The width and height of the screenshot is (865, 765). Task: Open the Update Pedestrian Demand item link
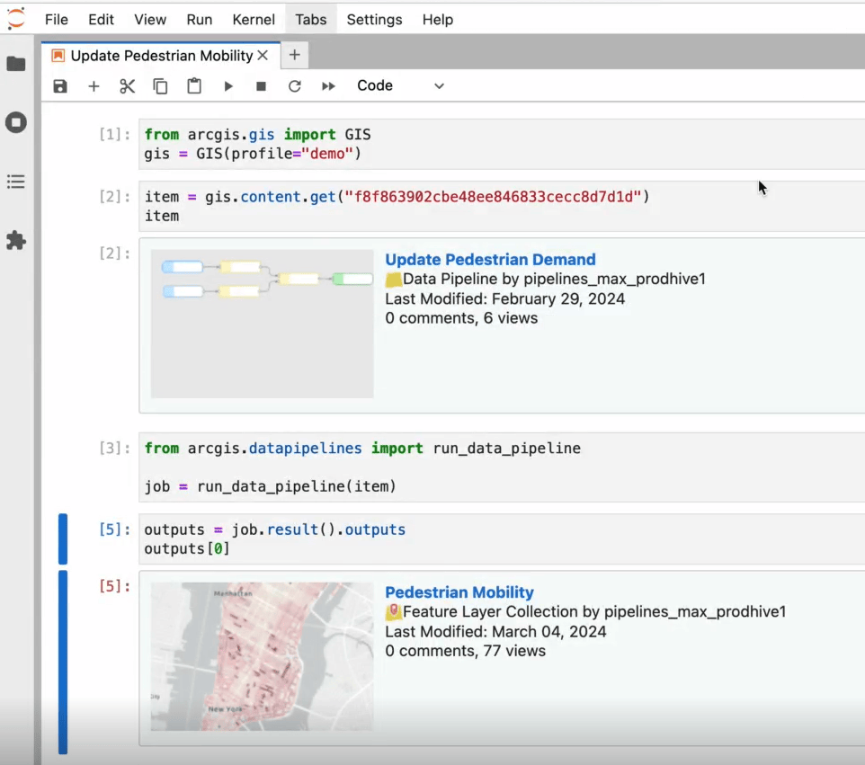[x=490, y=259]
